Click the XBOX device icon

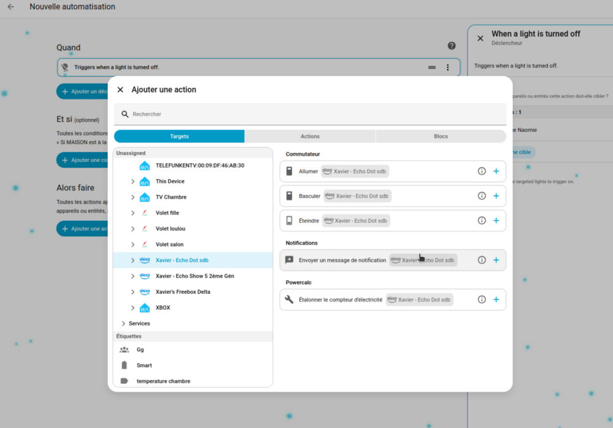click(145, 307)
